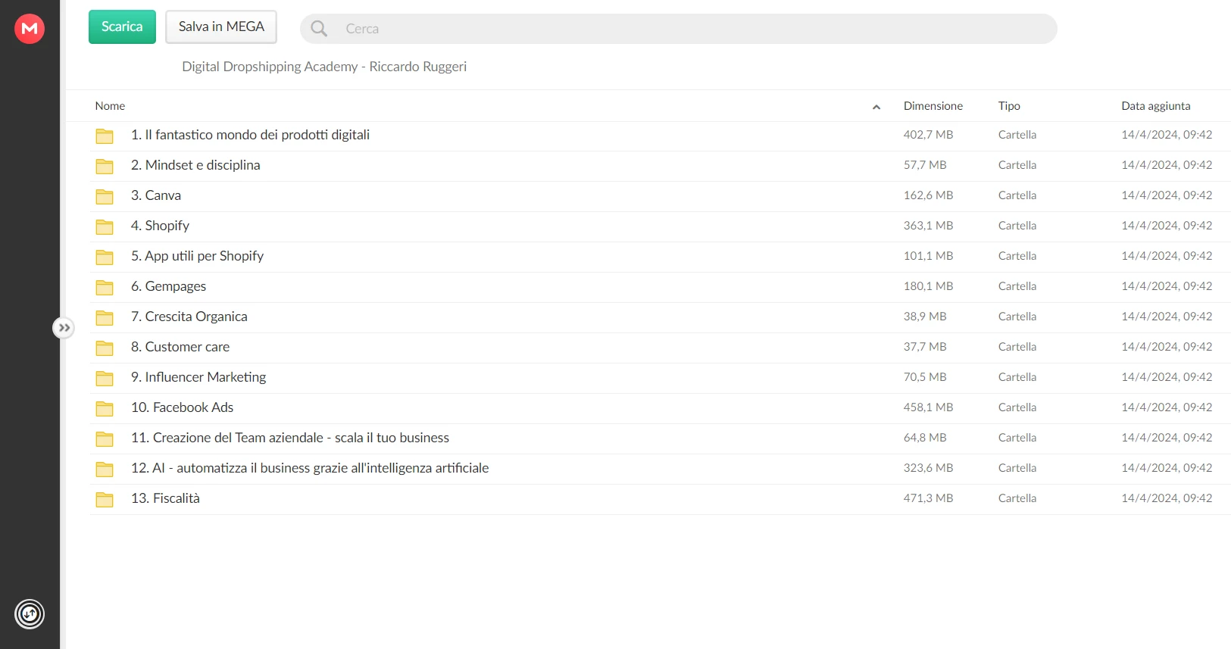Open the transfer manager icon at sidebar bottom
1231x649 pixels.
pos(30,614)
